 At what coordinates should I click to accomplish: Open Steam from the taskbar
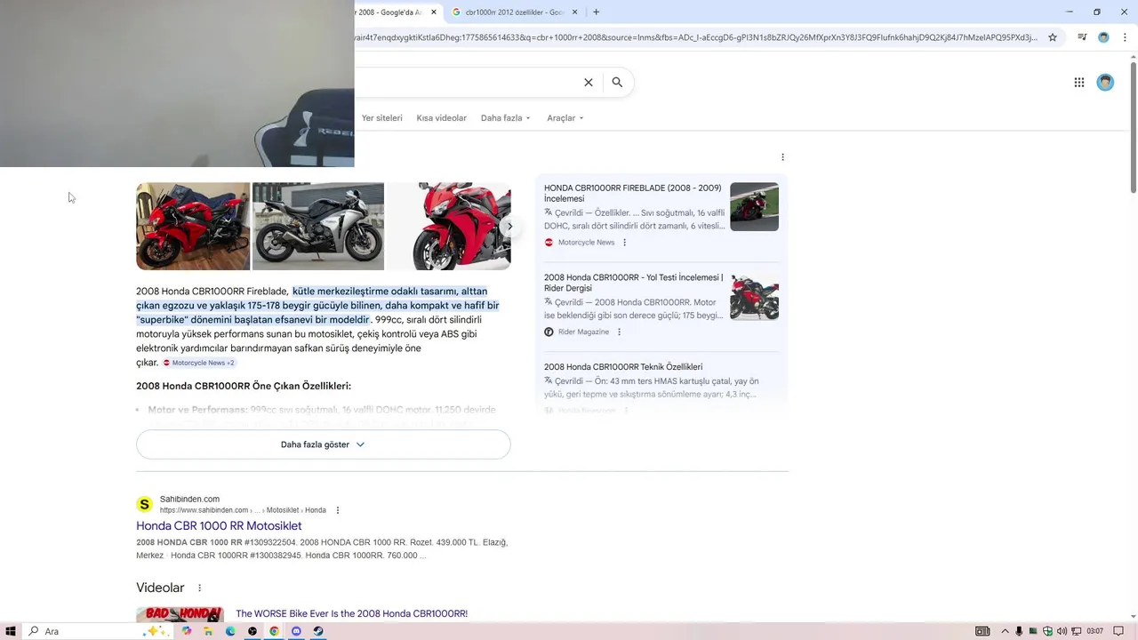click(x=318, y=631)
